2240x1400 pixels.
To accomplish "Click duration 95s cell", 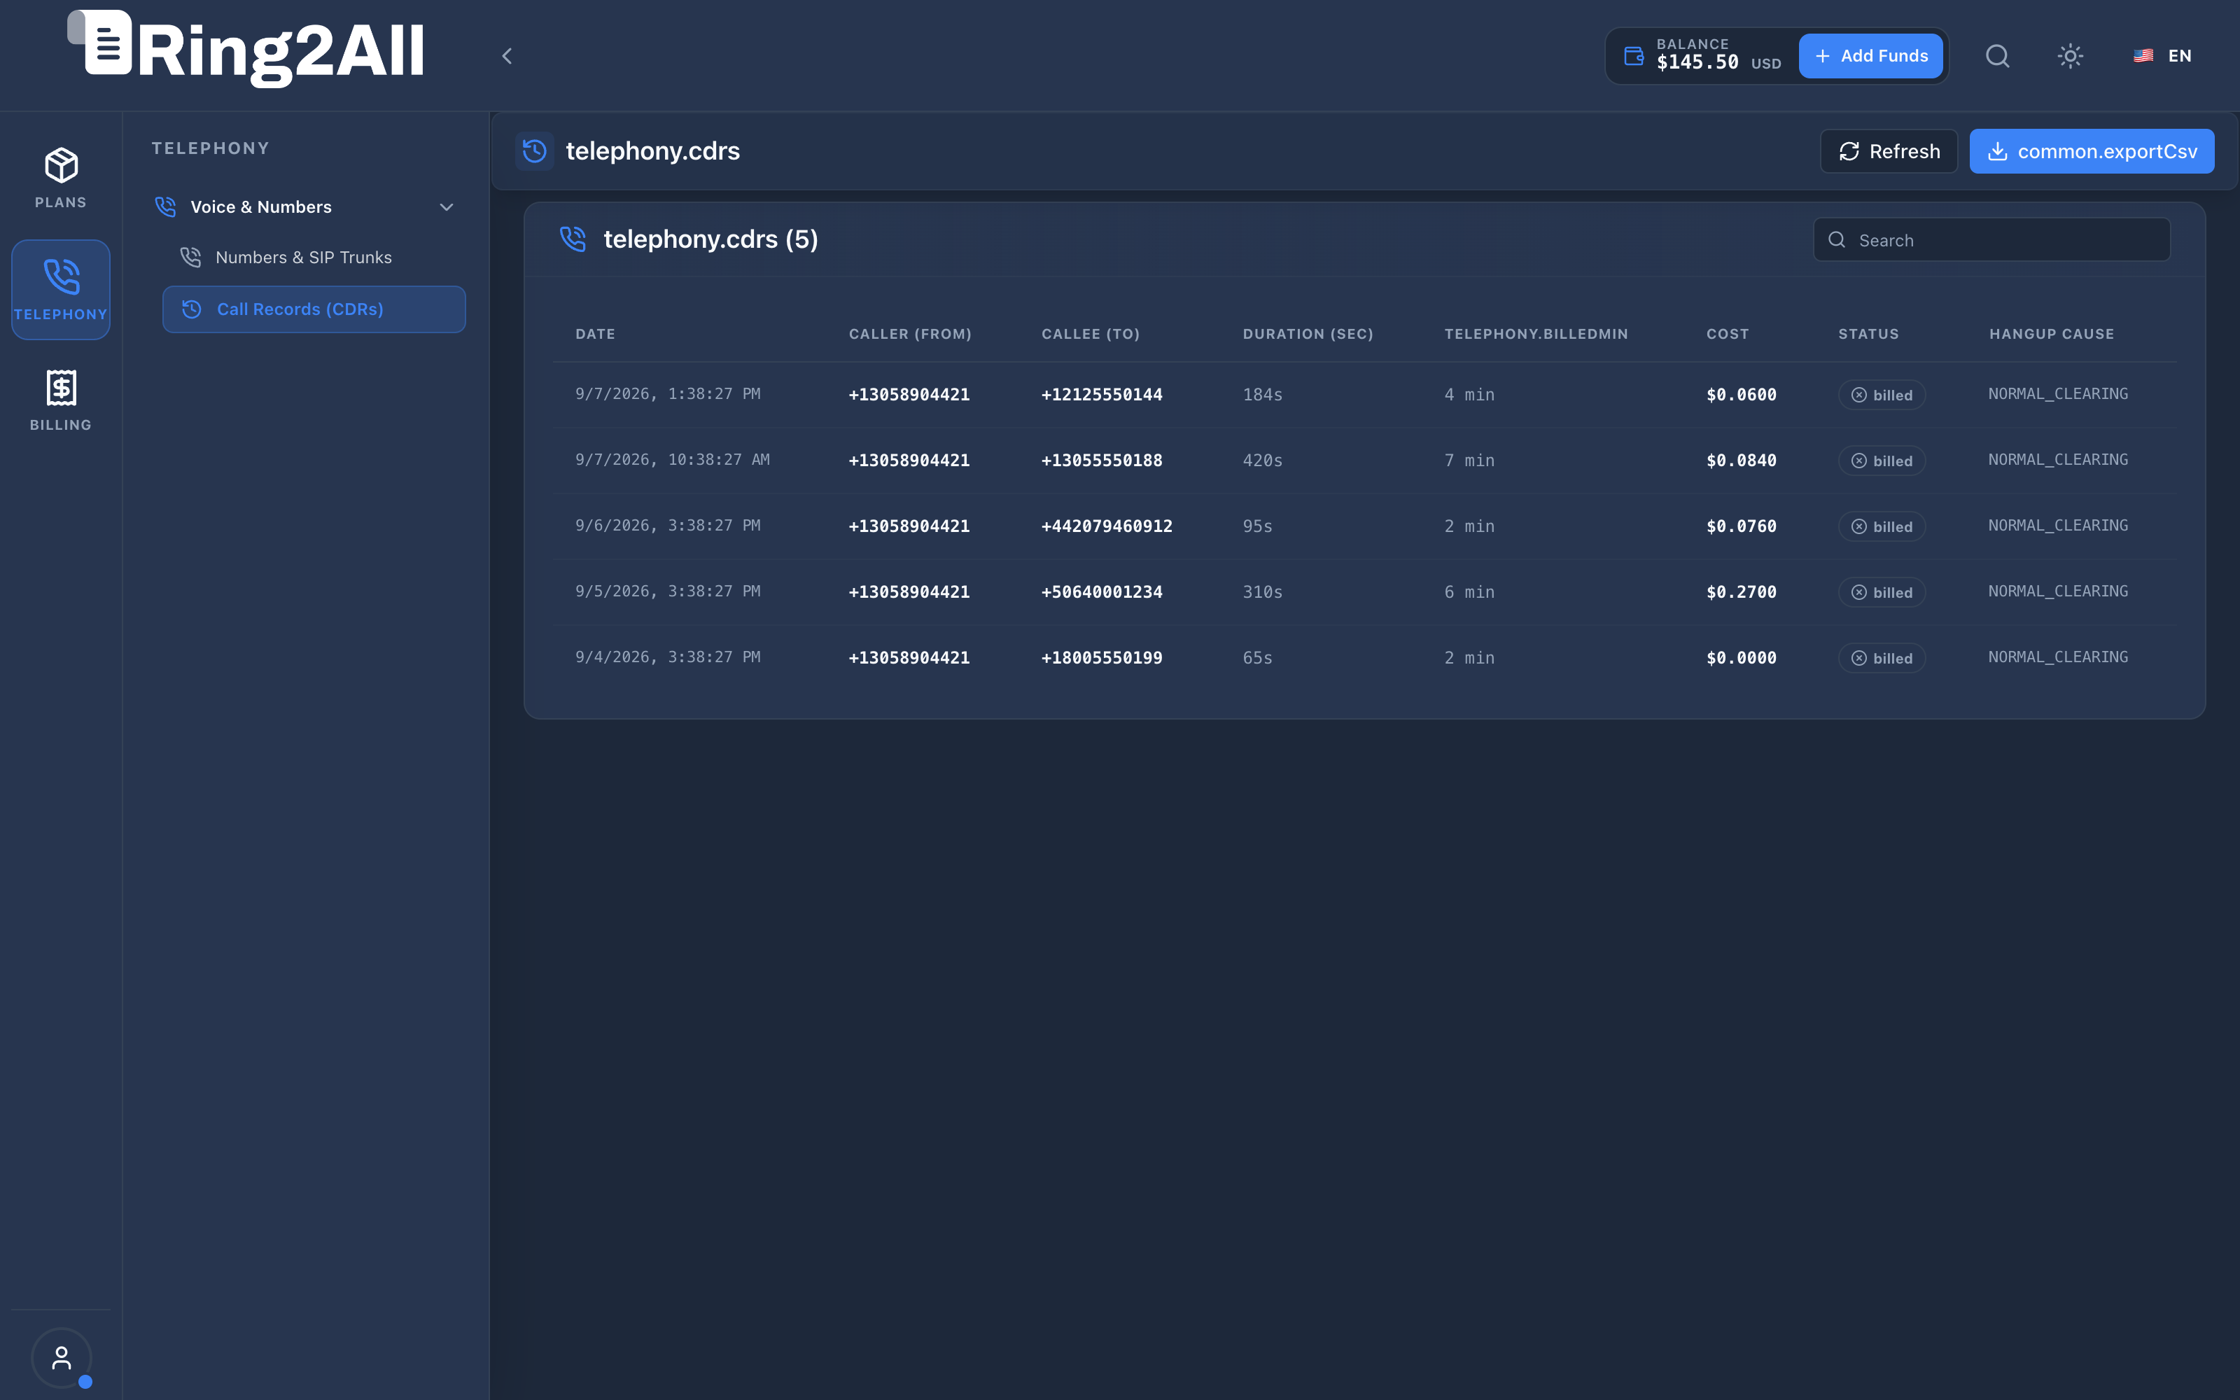I will coord(1257,527).
